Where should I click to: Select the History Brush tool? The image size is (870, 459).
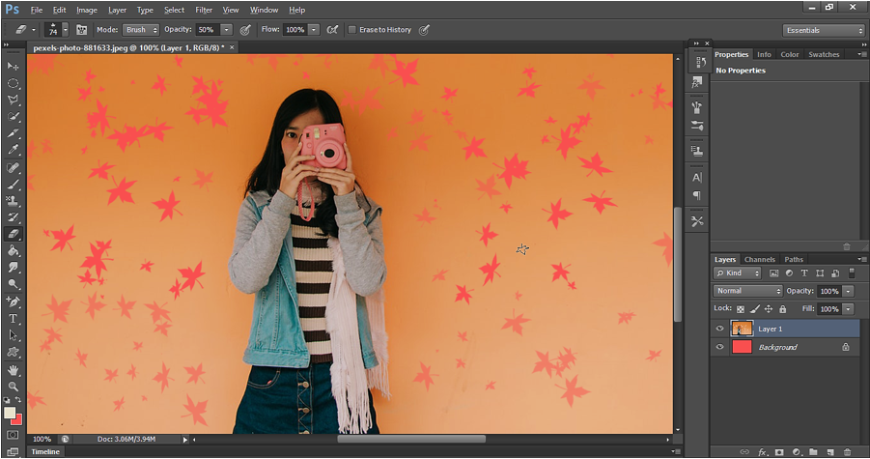click(13, 217)
